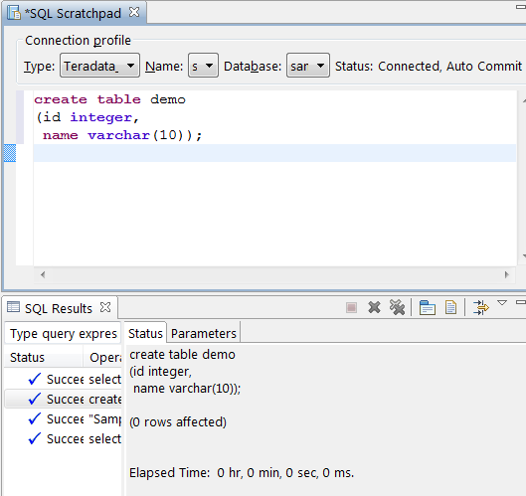Select the first Succeeded 'select' result row
526x496 pixels.
click(x=63, y=379)
